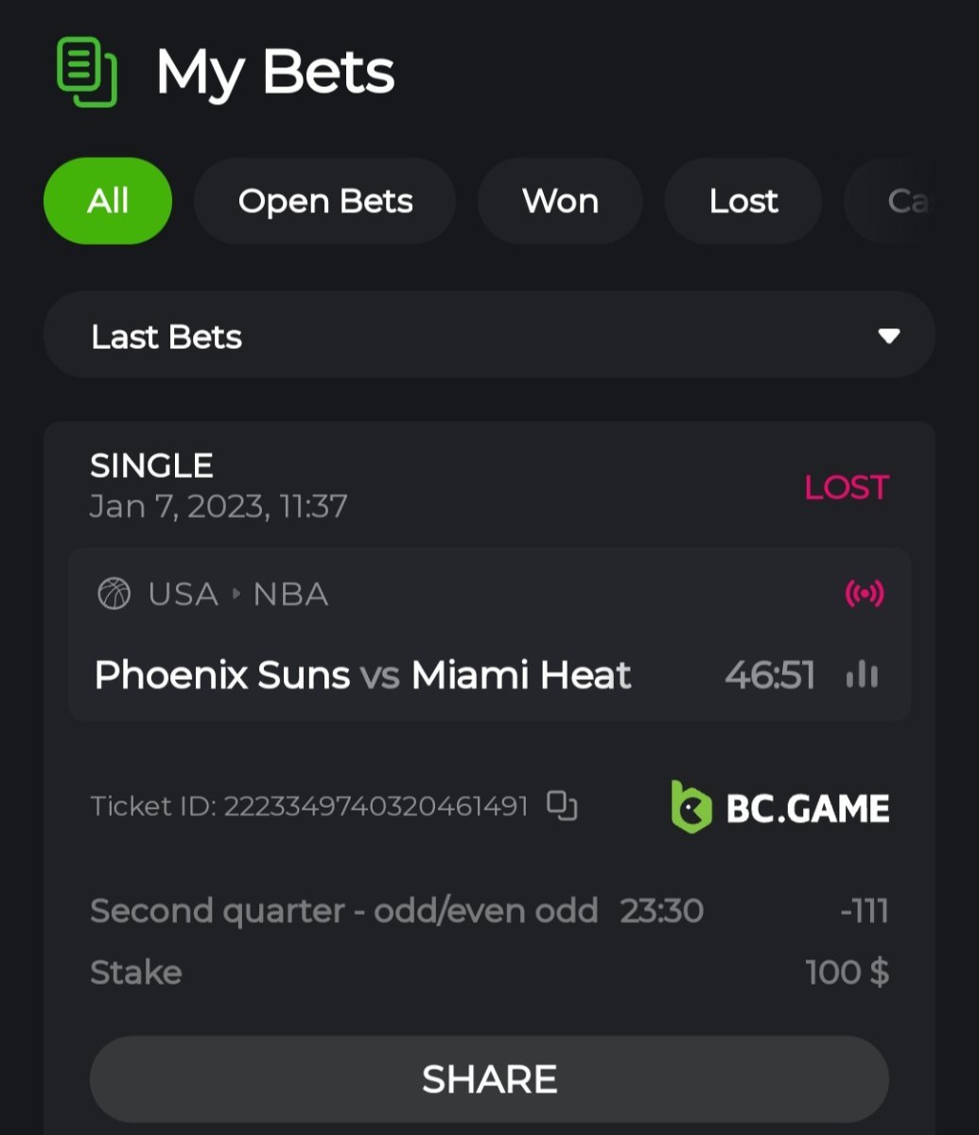Select the All filter tab
This screenshot has height=1135, width=979.
[108, 201]
